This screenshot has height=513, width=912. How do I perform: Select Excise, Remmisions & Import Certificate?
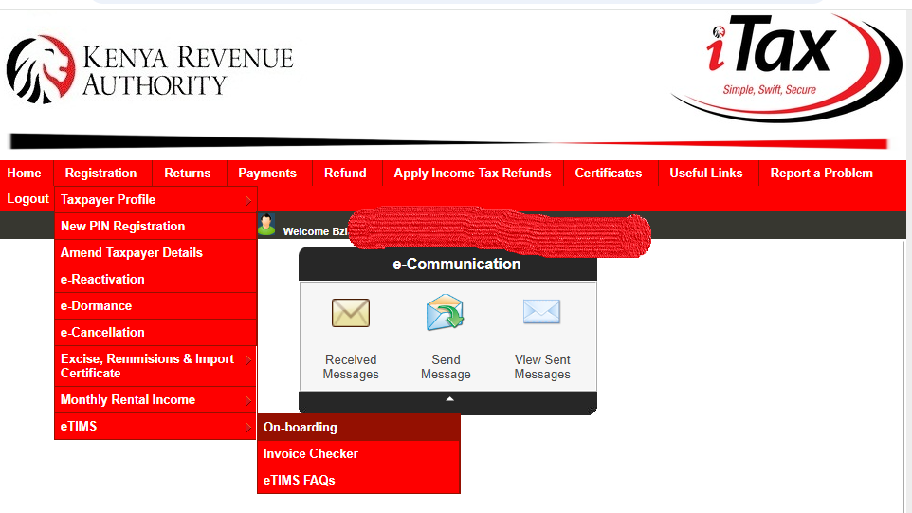click(x=155, y=366)
